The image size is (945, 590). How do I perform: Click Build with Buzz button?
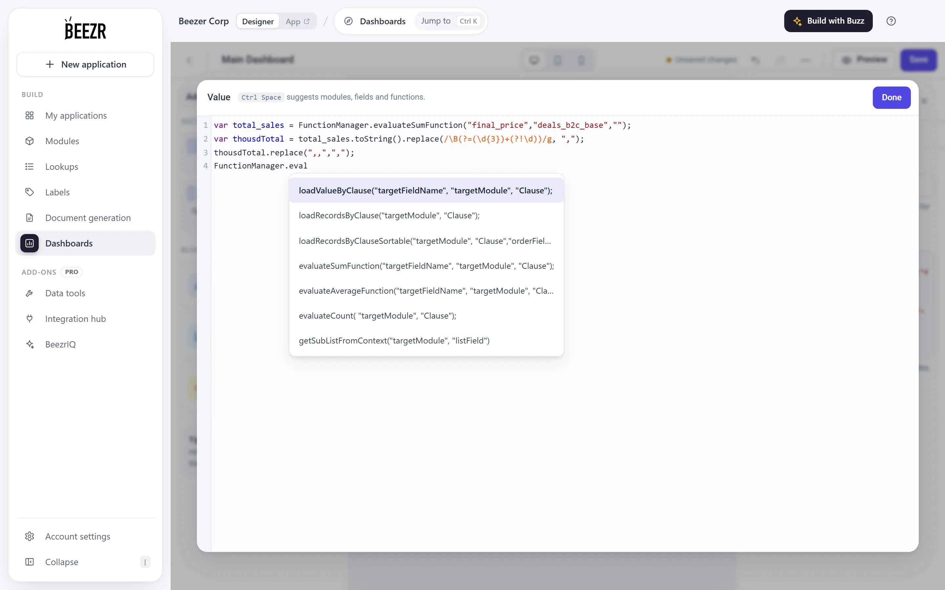coord(828,21)
